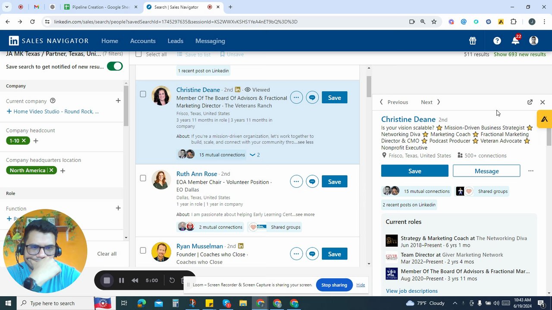Click Show 693 new results link
Viewport: 552px width, 310px height.
point(520,54)
